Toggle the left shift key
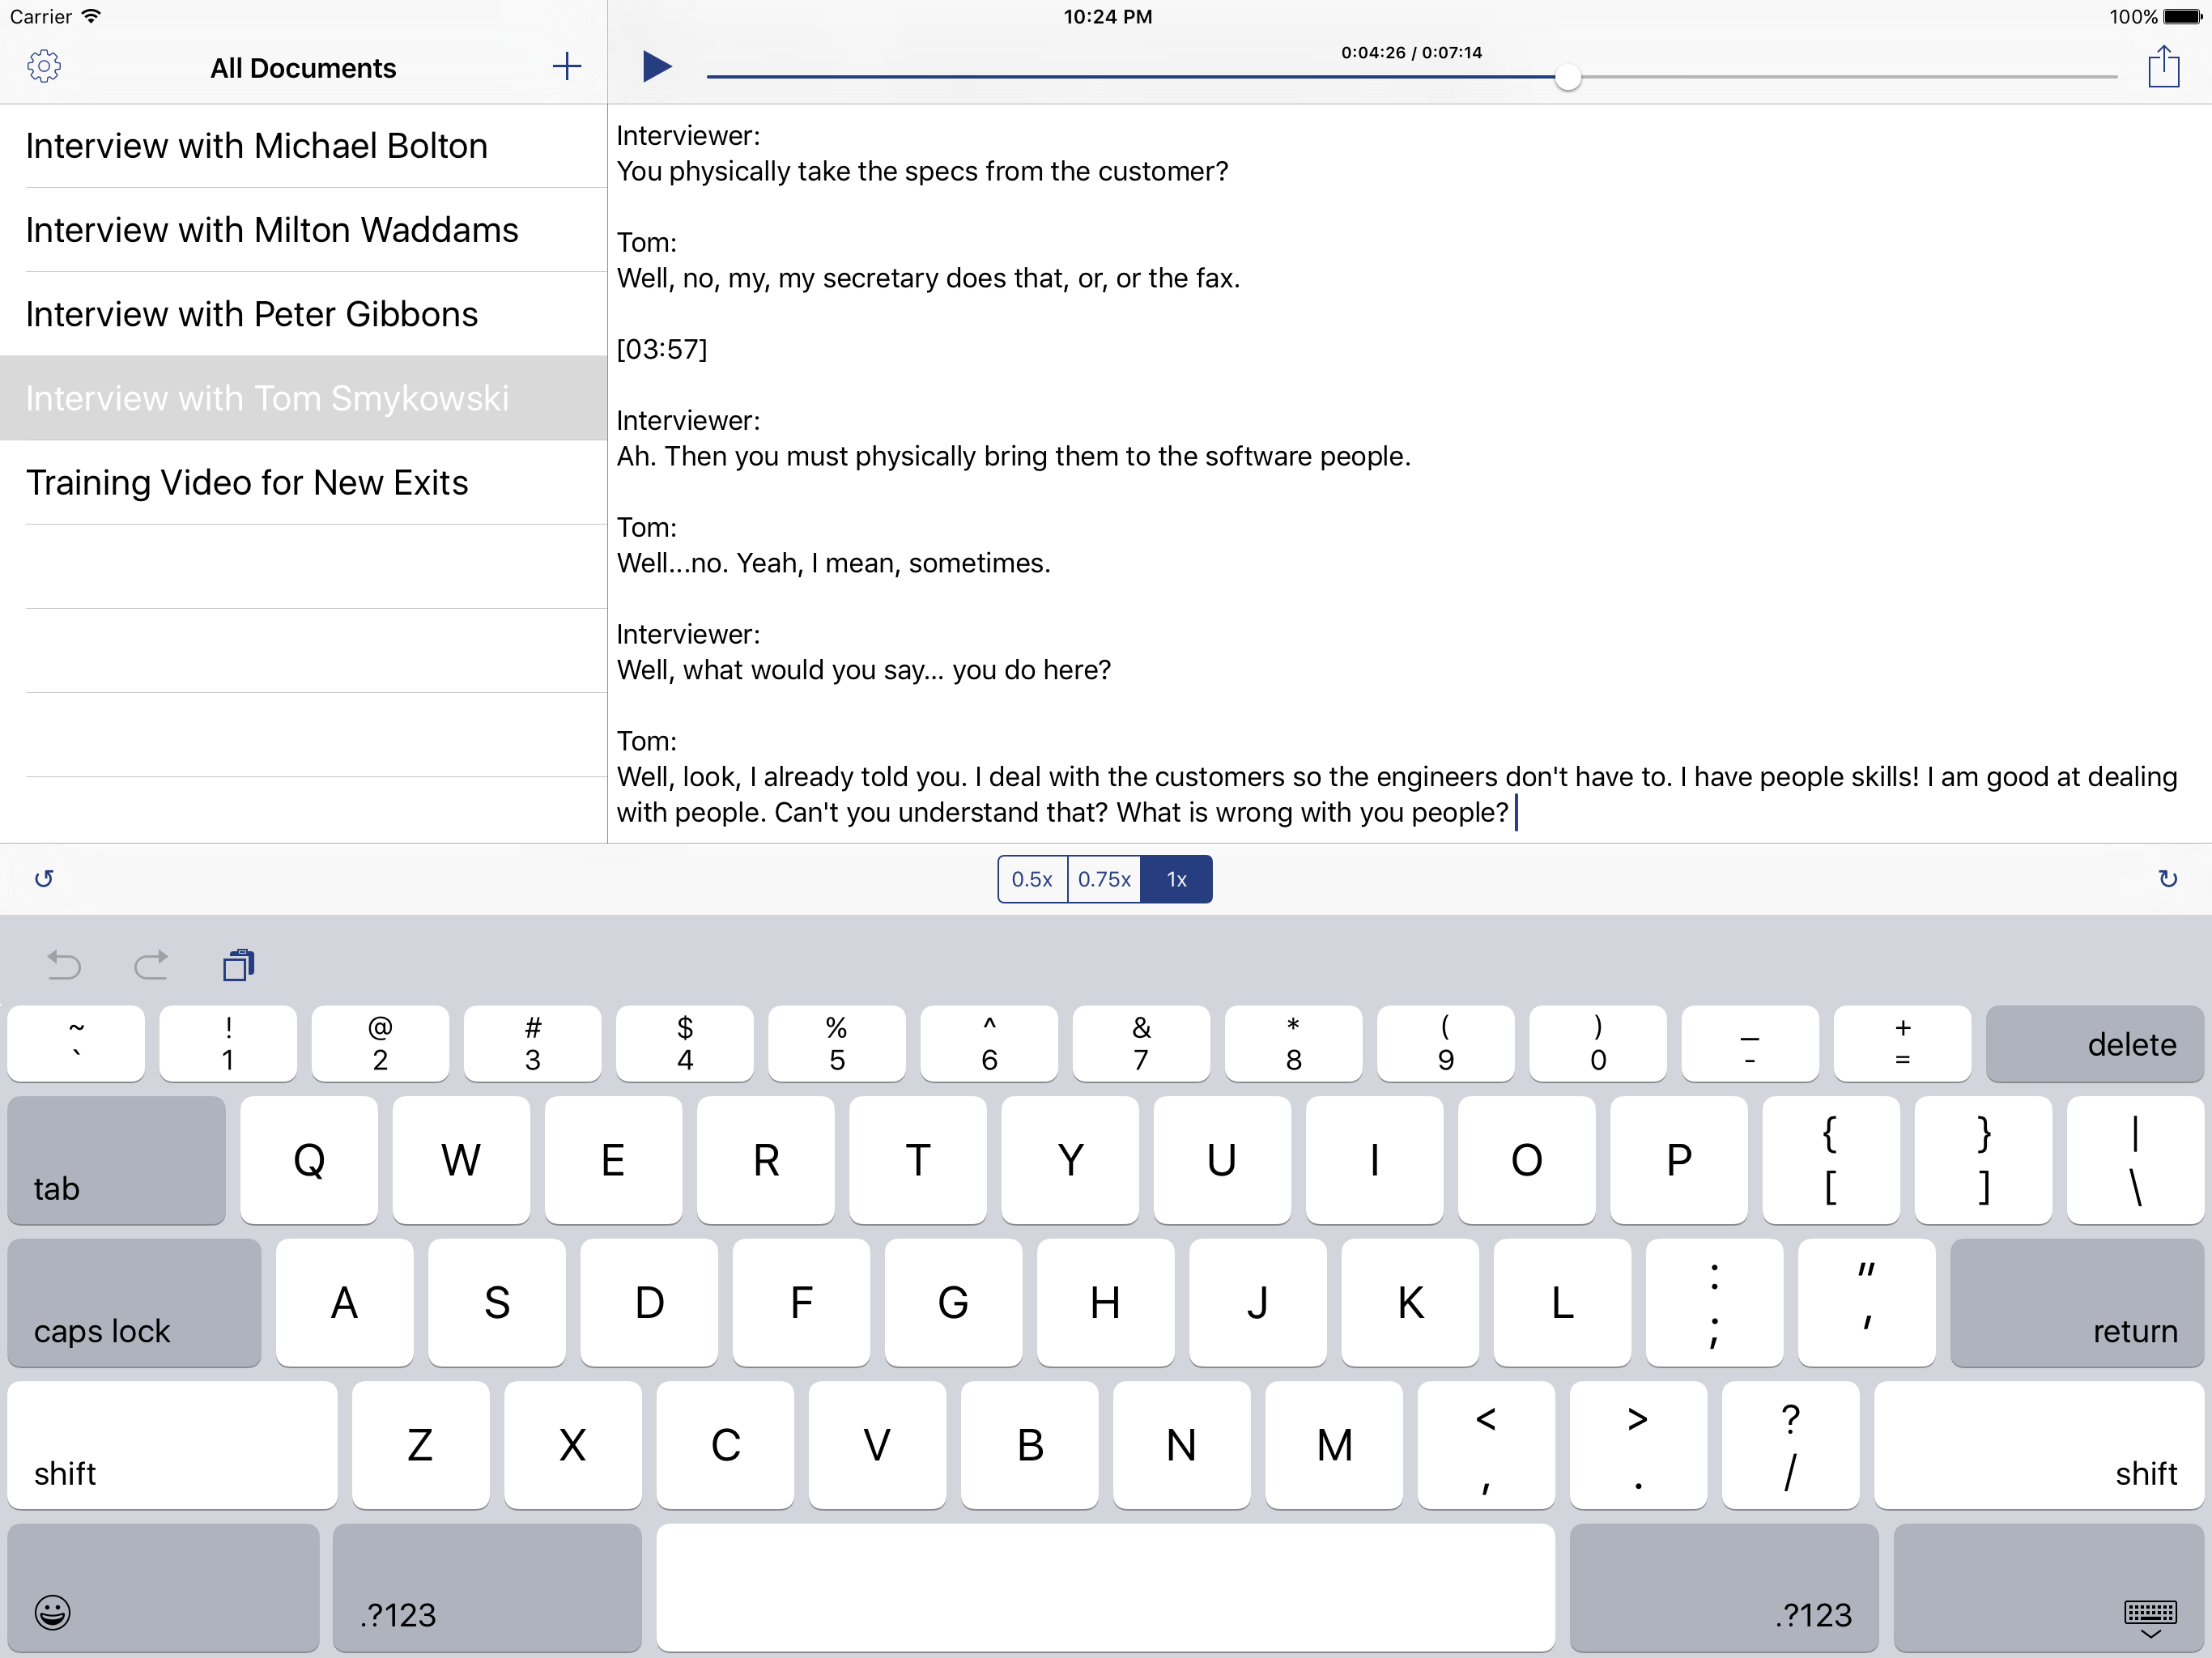2212x1658 pixels. (x=172, y=1445)
